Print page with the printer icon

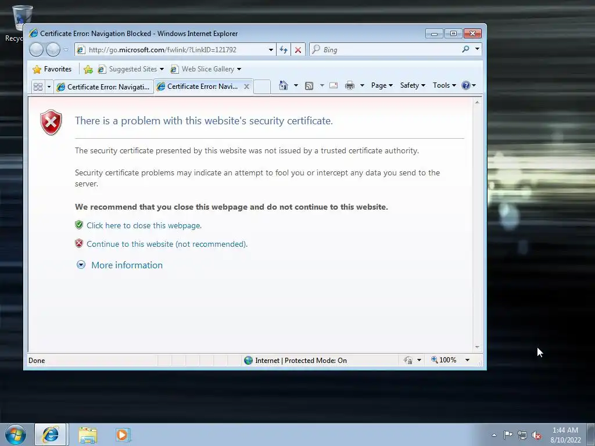tap(349, 85)
